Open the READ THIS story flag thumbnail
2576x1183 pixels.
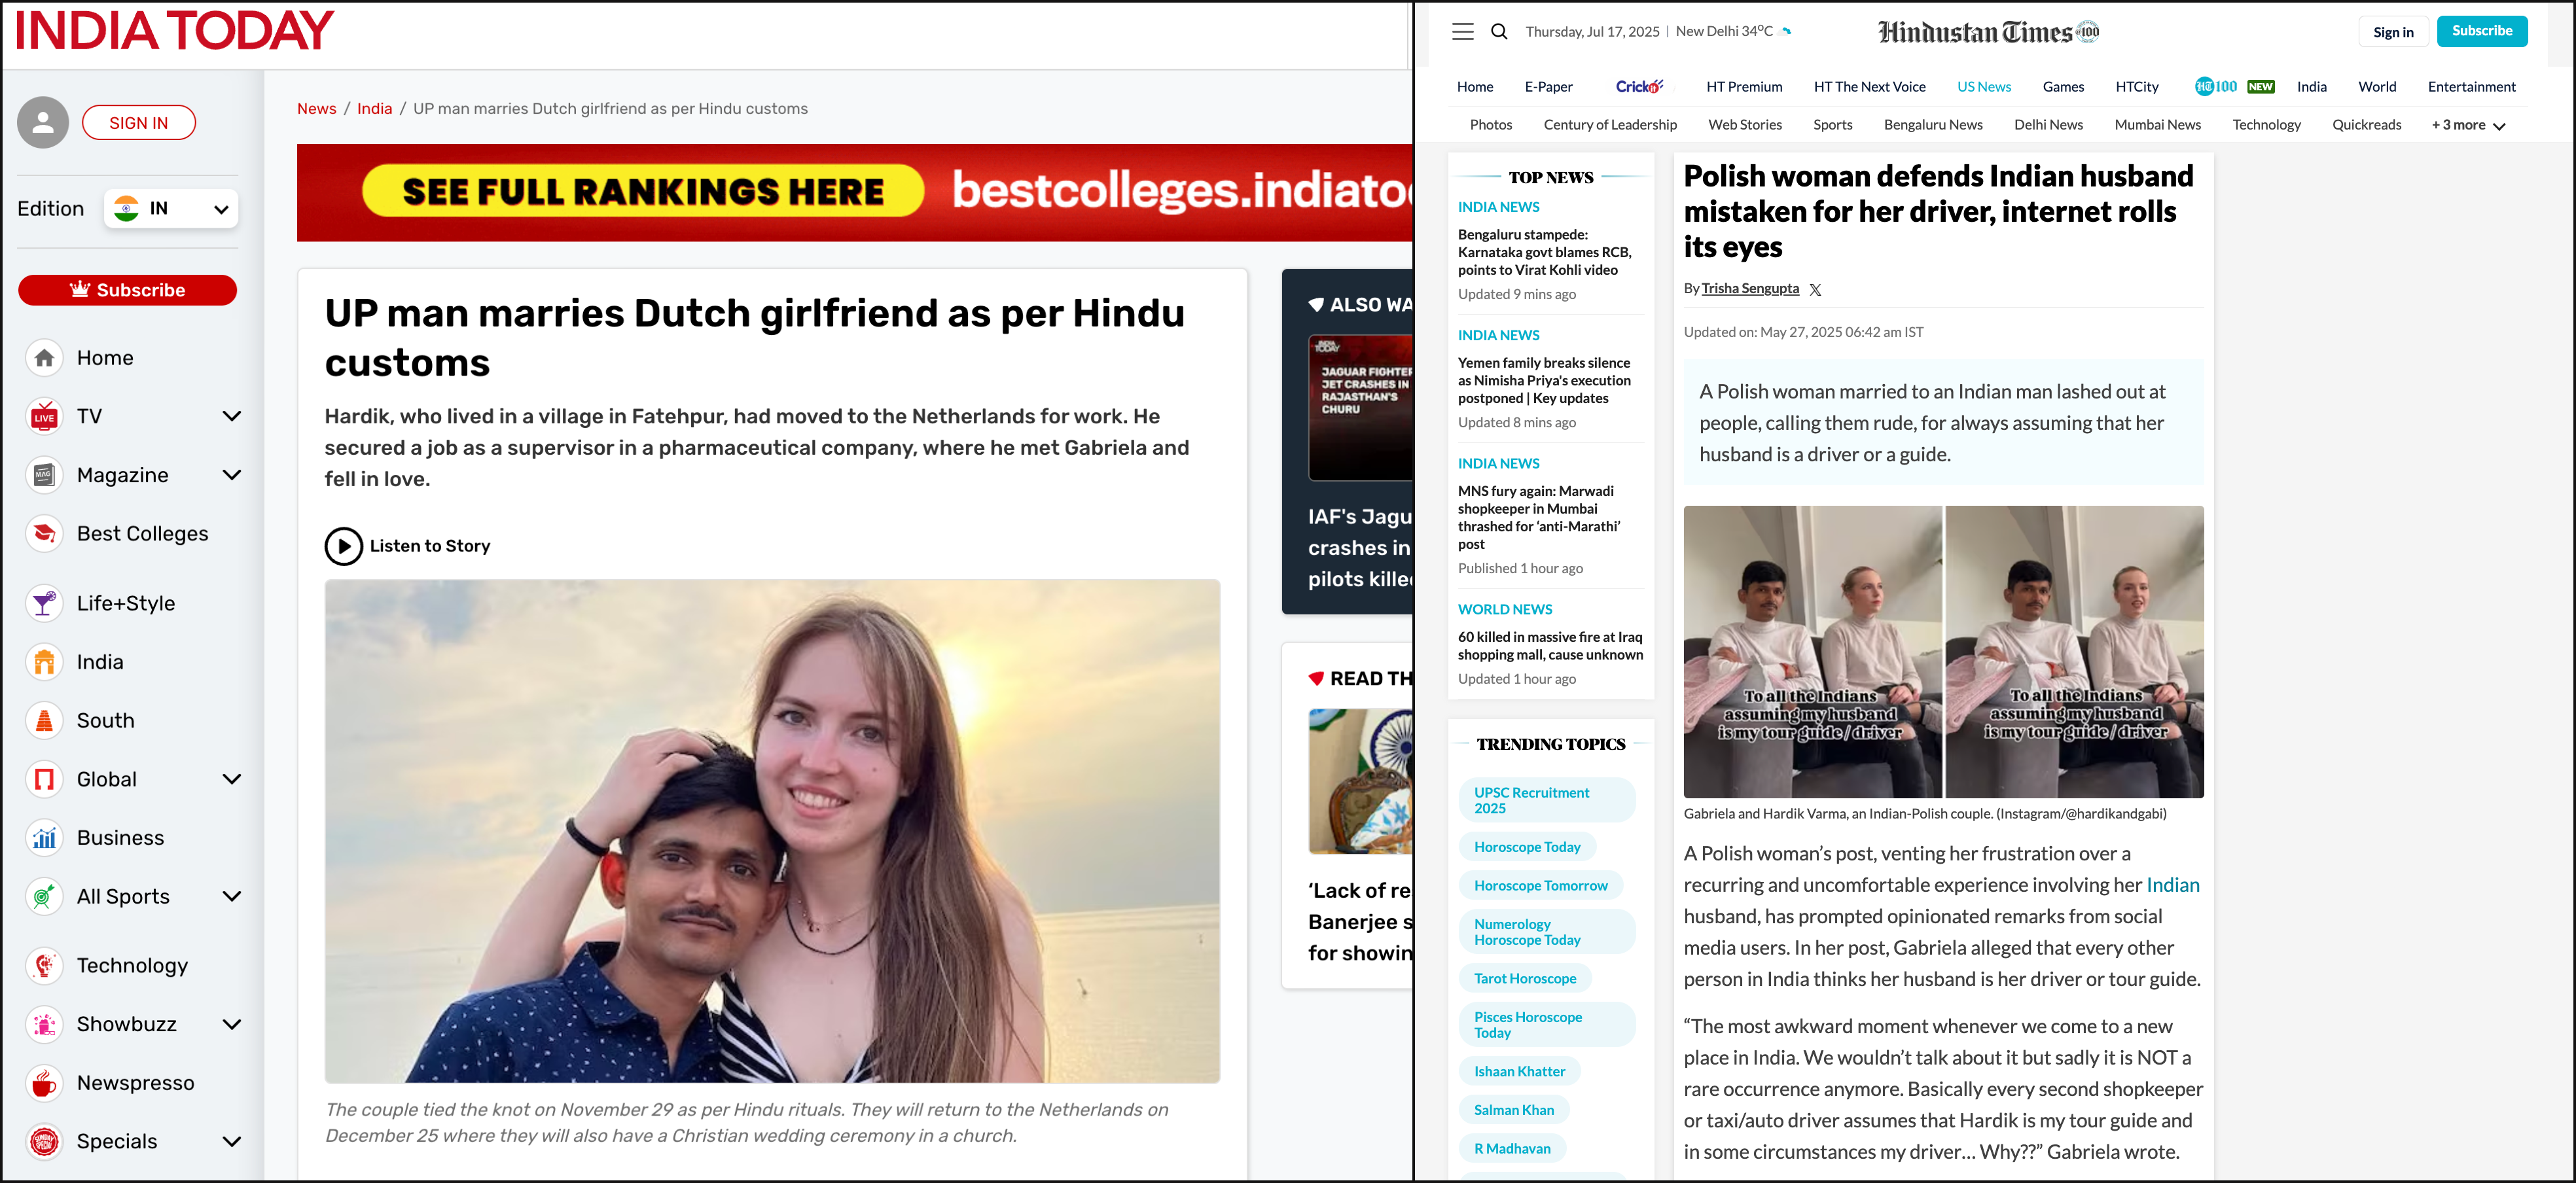pyautogui.click(x=1360, y=782)
